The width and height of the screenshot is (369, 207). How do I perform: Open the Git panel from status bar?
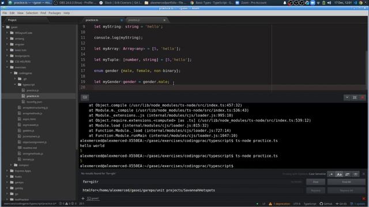coord(341,204)
